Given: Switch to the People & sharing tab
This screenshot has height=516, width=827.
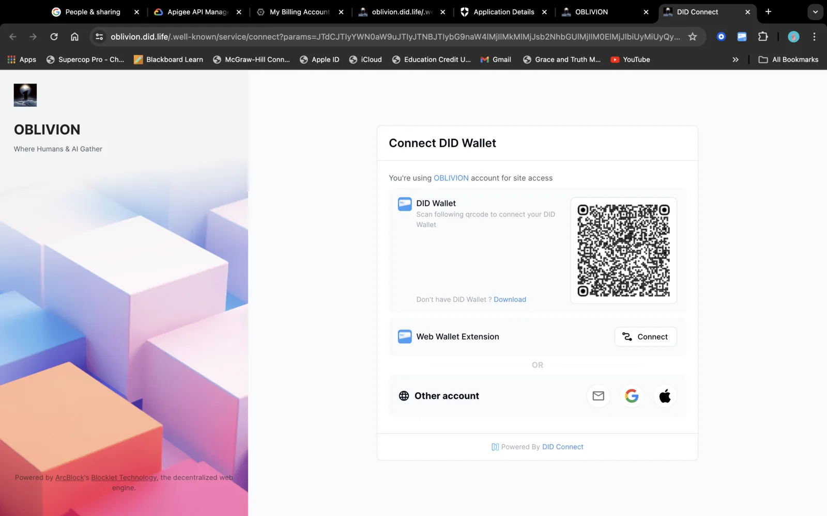Looking at the screenshot, I should 93,12.
